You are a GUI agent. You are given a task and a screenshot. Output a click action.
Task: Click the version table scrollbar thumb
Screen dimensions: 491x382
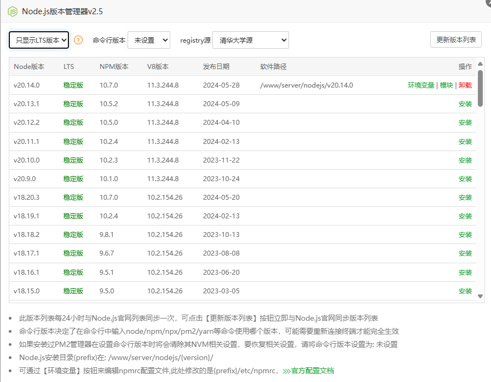(481, 88)
